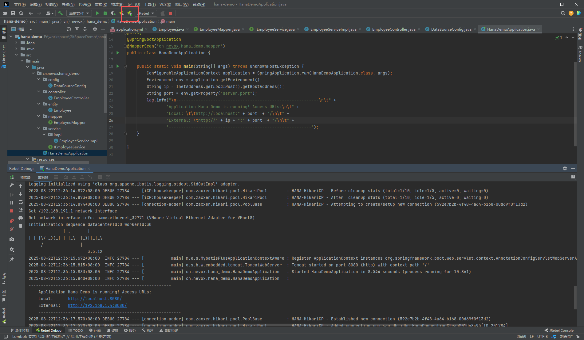Click the Rerun icon in debug panel
The width and height of the screenshot is (584, 340).
pyautogui.click(x=12, y=177)
